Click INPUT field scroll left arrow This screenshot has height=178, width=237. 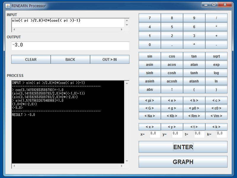pos(14,29)
